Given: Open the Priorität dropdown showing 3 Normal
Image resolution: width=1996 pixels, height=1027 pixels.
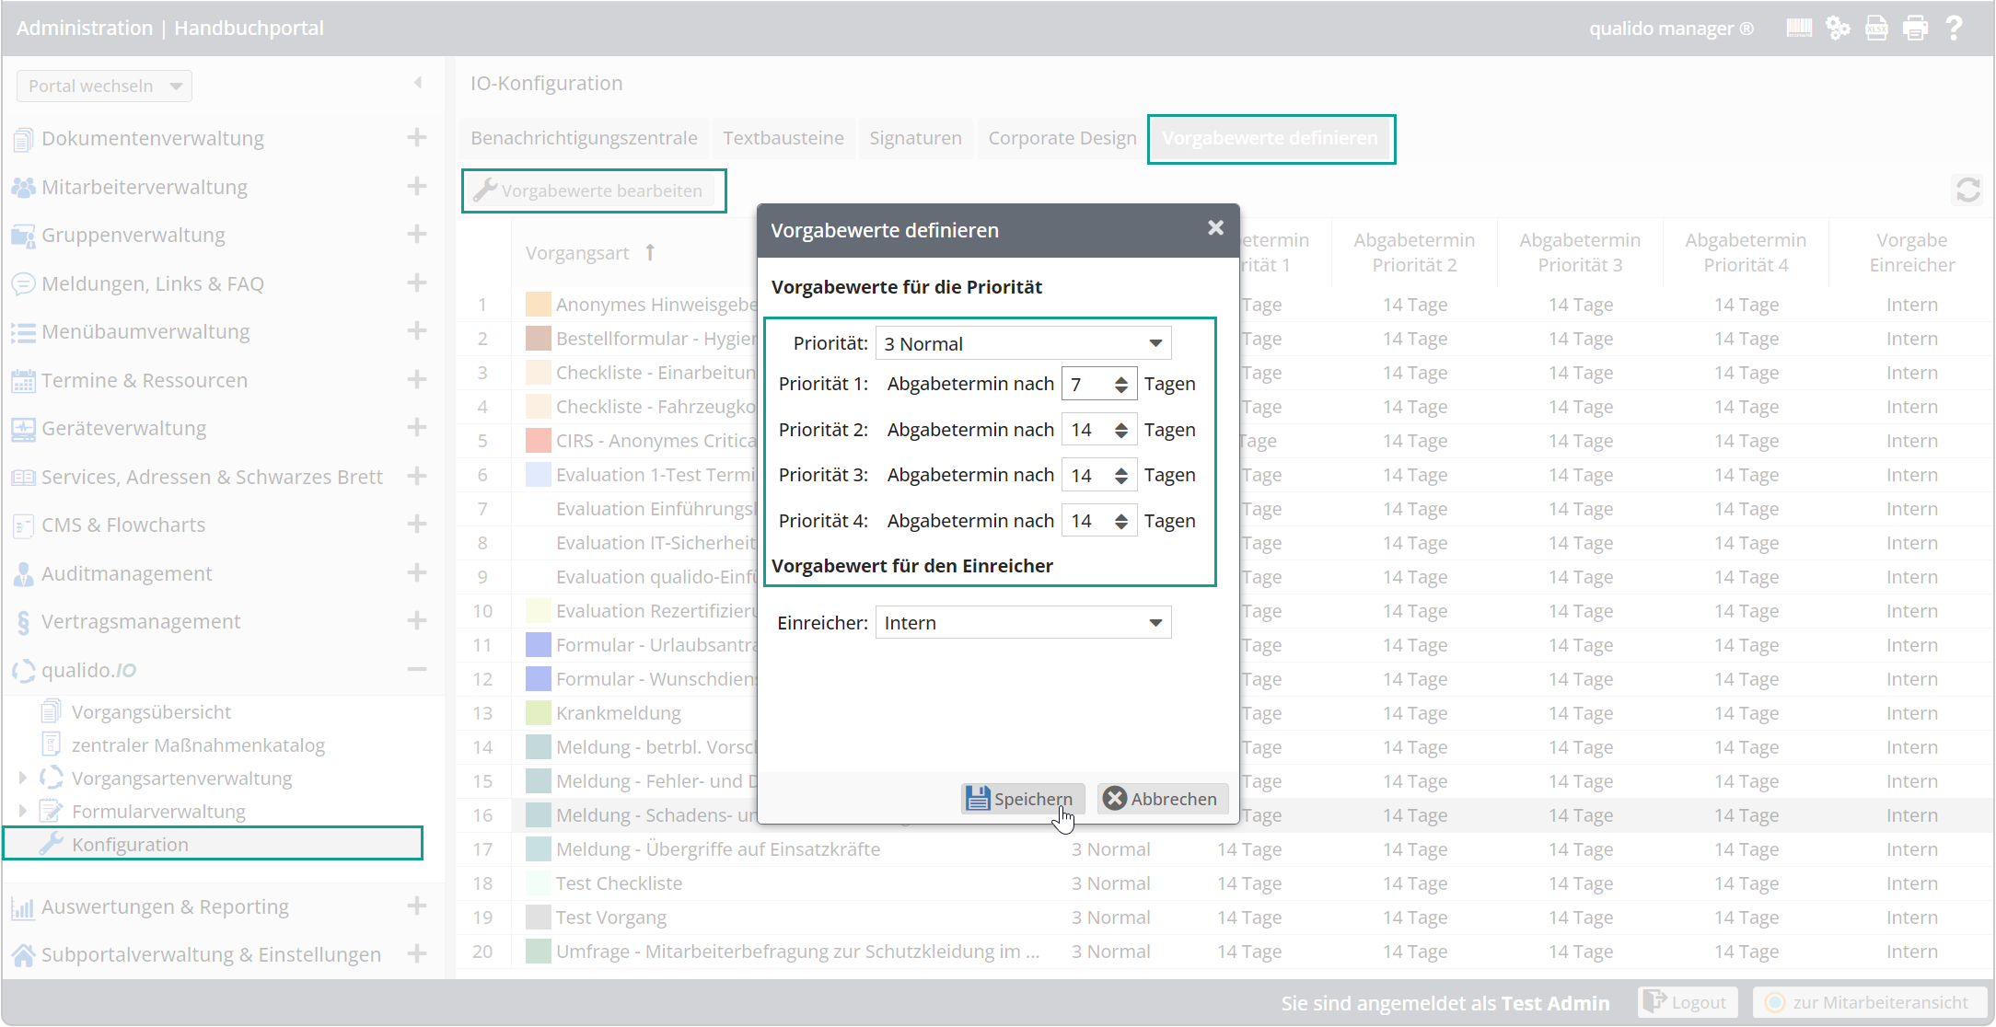Looking at the screenshot, I should tap(1023, 343).
